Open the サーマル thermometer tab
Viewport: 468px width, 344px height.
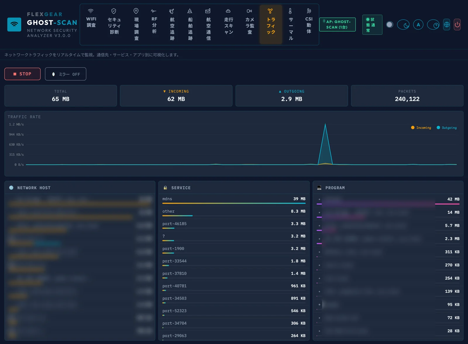[x=290, y=25]
